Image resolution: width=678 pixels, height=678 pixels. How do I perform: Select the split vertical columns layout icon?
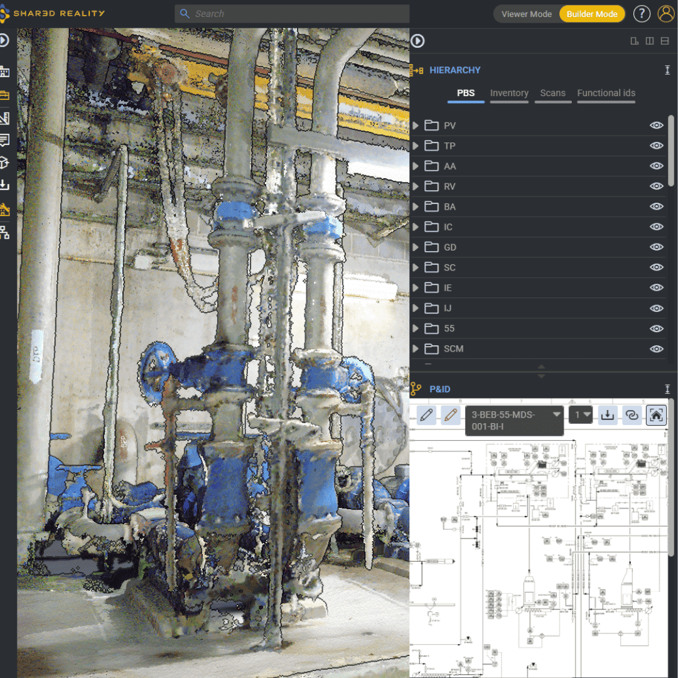tap(650, 41)
